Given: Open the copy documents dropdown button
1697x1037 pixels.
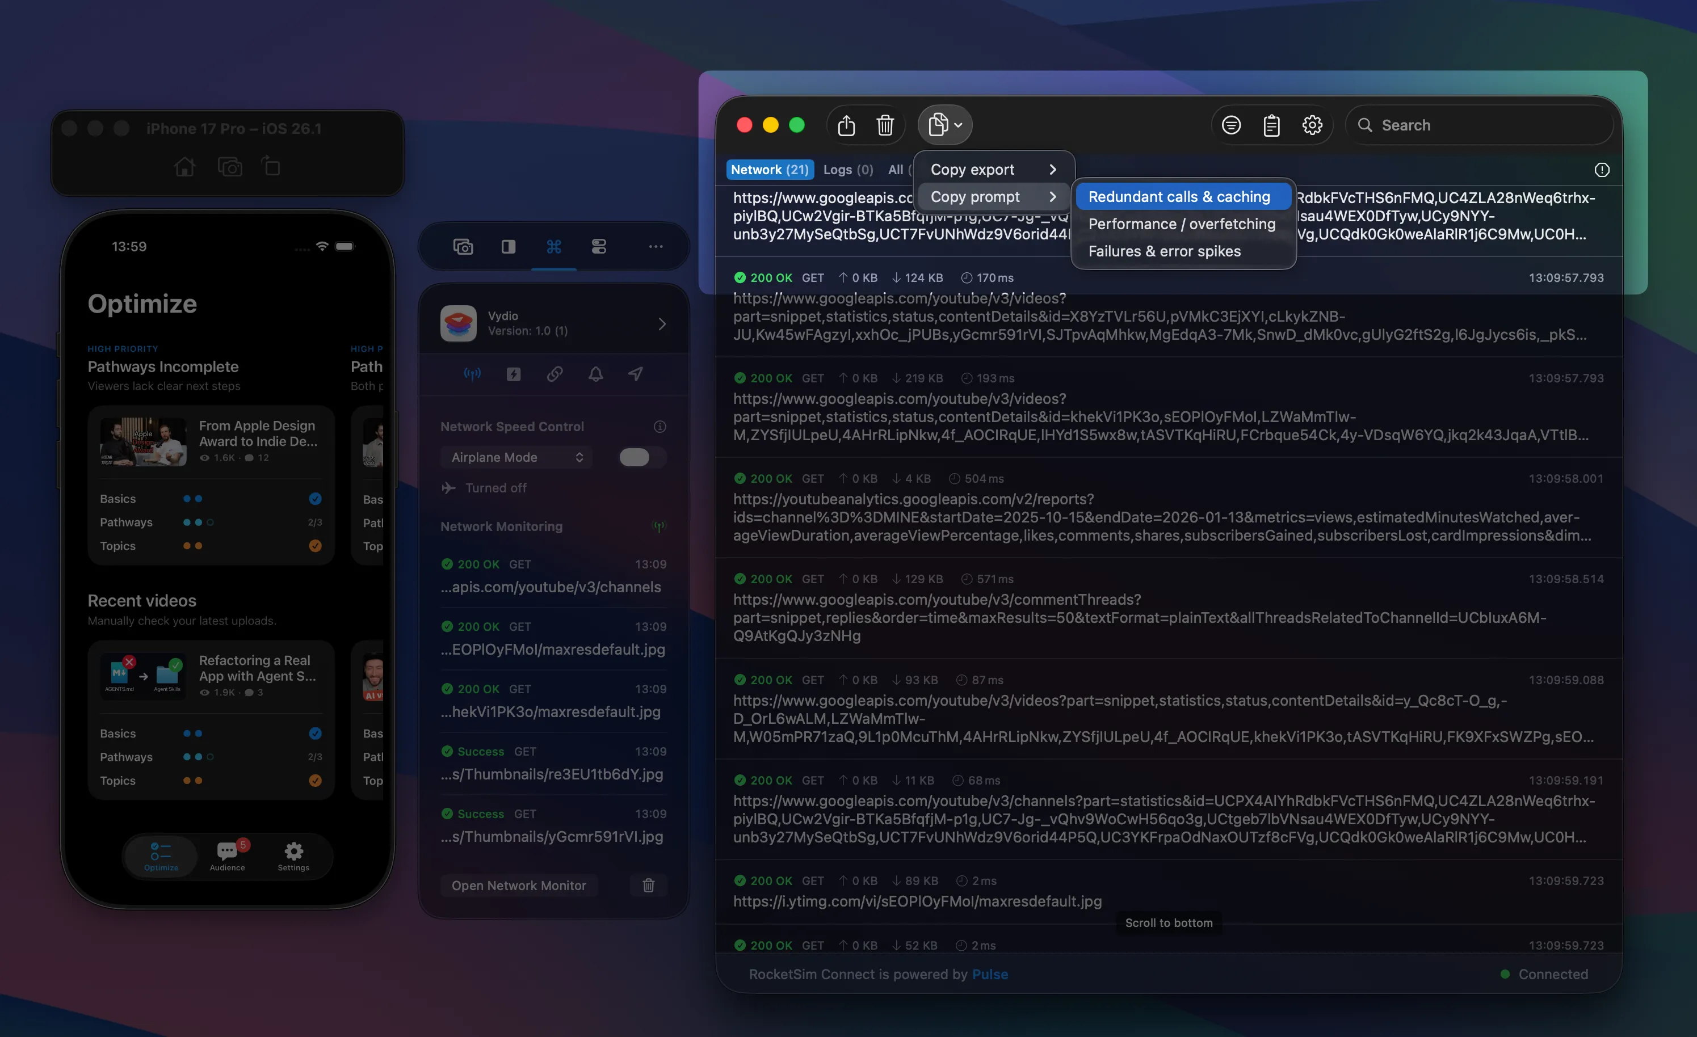Looking at the screenshot, I should [944, 125].
